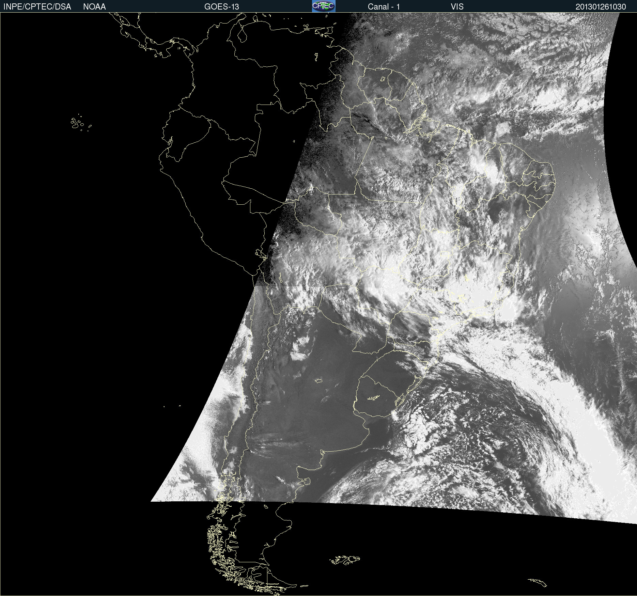
Task: Click the NOAA label in header
Action: coord(94,7)
